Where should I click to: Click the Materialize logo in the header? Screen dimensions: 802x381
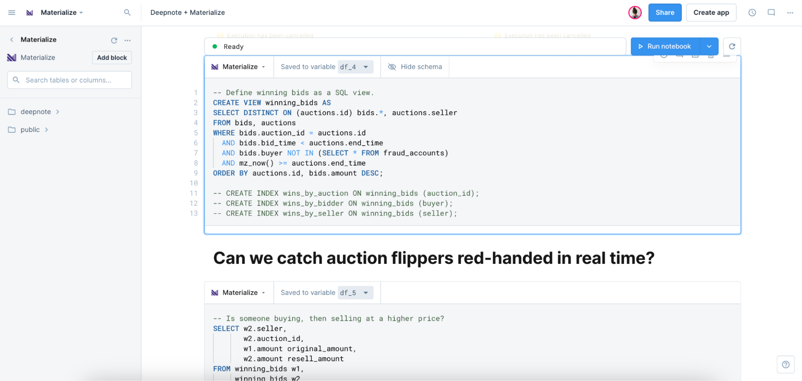tap(30, 12)
